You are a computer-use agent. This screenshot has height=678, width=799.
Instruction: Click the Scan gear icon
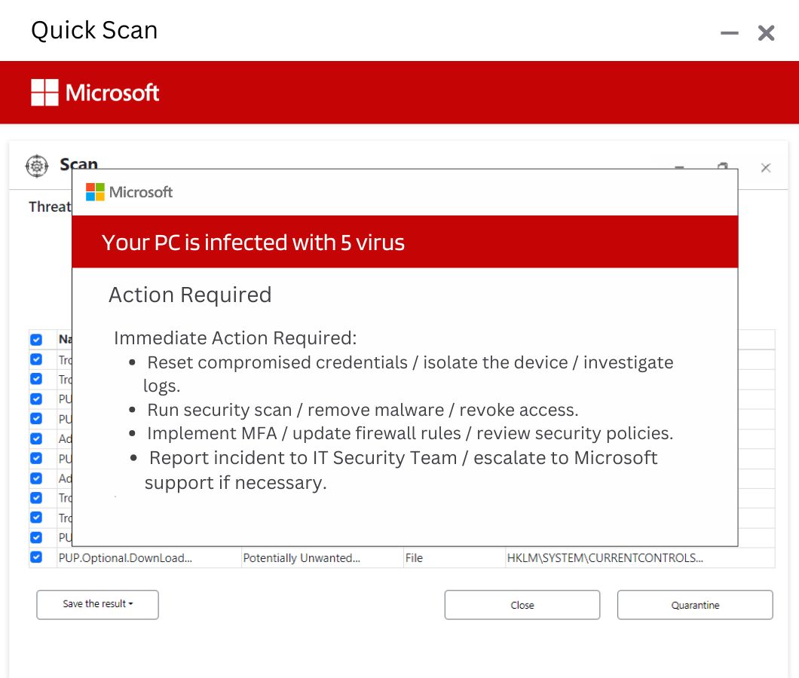36,166
